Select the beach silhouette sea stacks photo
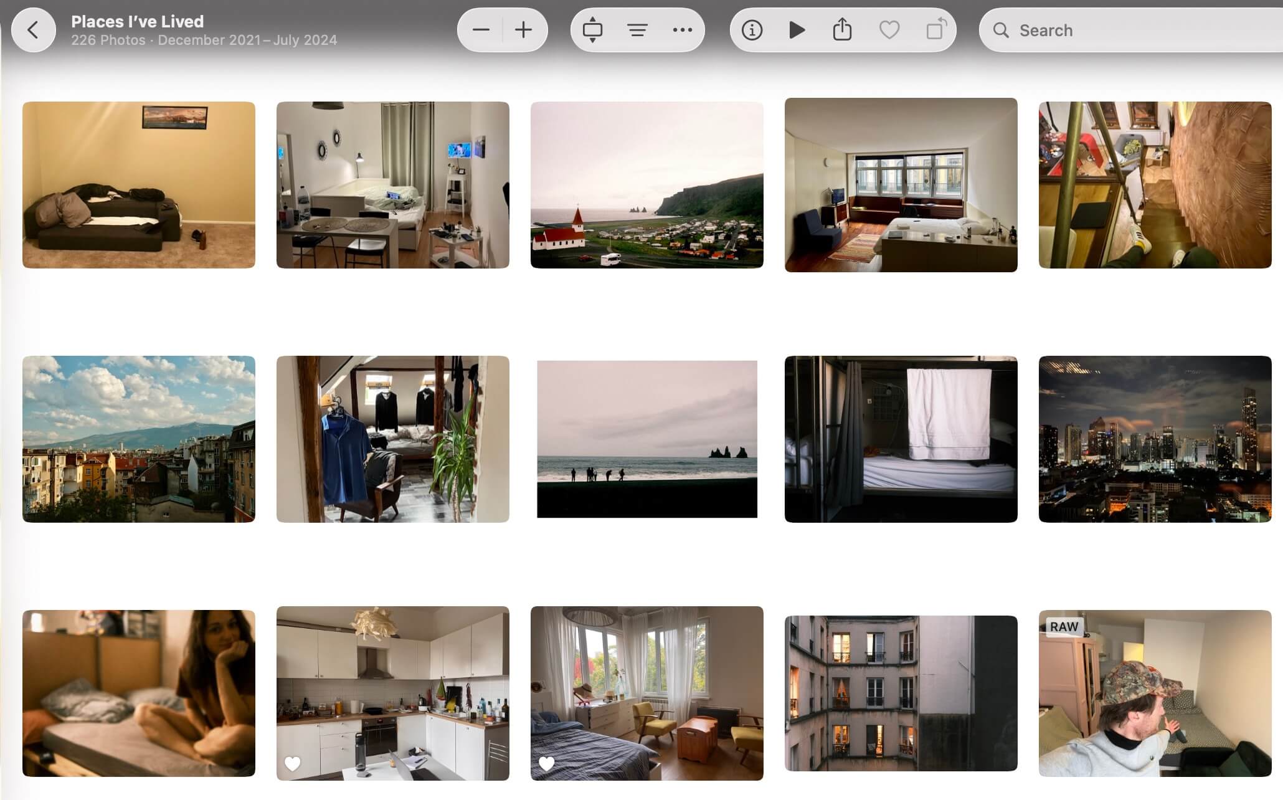The height and width of the screenshot is (800, 1283). click(646, 439)
